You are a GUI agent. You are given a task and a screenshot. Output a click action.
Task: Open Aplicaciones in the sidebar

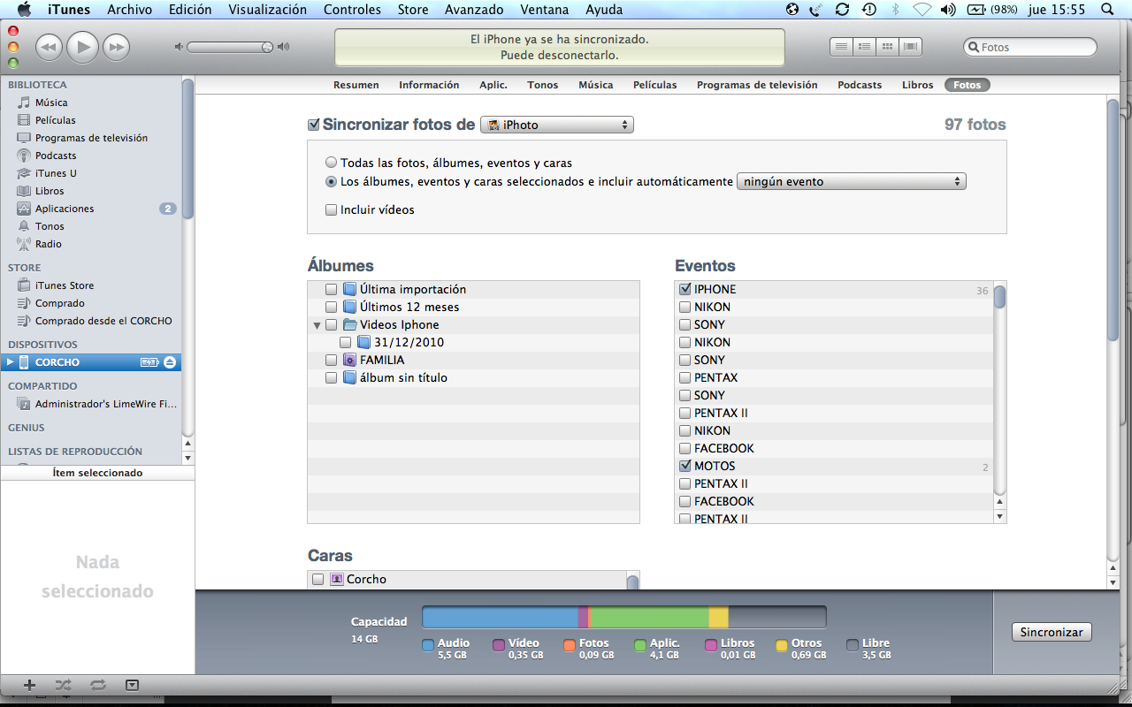[65, 209]
